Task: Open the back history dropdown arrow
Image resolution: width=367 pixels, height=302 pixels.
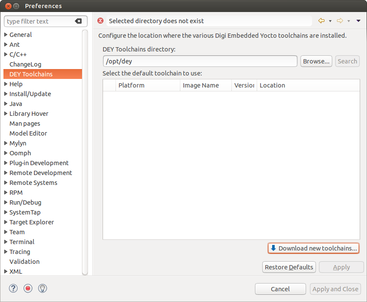Action: [x=330, y=21]
